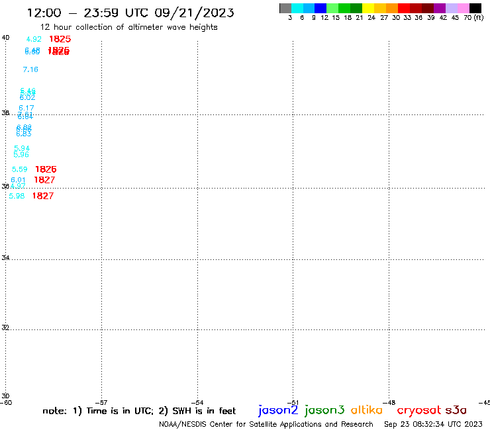490x430 pixels.
Task: Click the wave height value 5.98
Action: coord(17,196)
